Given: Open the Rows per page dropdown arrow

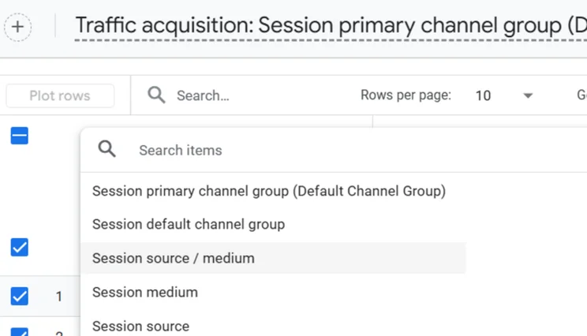Looking at the screenshot, I should (528, 95).
